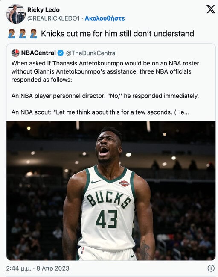Open Ricky Ledo's profile picture
The height and width of the screenshot is (277, 218).
[x=16, y=14]
